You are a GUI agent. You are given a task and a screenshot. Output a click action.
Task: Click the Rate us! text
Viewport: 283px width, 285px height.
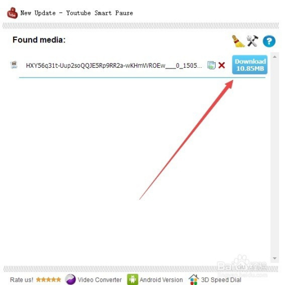pyautogui.click(x=22, y=280)
